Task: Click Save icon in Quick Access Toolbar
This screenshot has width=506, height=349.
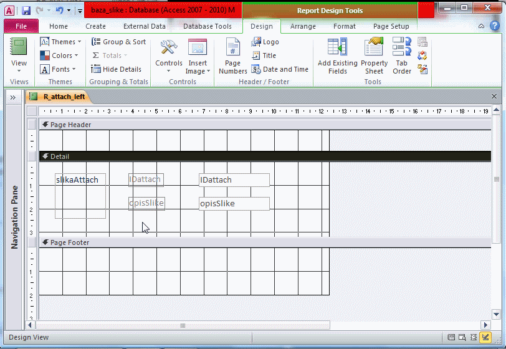Action: click(26, 11)
